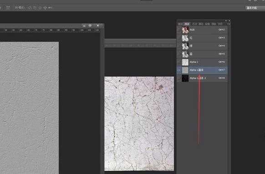
Task: Toggle visibility of the RGB composite channel
Action: [179, 30]
